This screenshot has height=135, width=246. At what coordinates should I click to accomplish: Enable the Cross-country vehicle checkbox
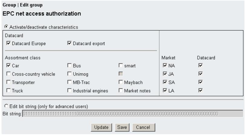point(8,74)
